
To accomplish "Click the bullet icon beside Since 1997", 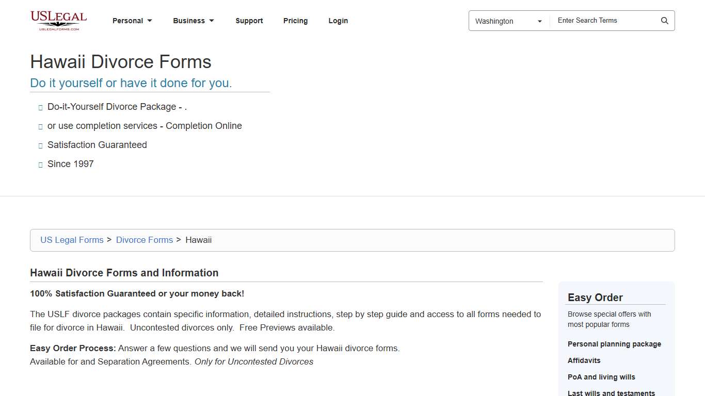I will 41,164.
